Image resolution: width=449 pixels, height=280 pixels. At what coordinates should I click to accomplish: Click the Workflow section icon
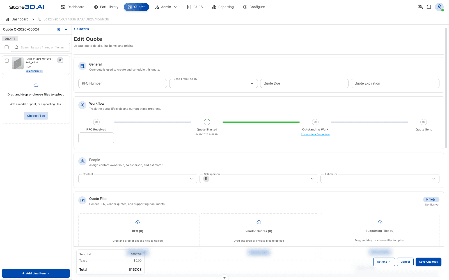click(x=83, y=105)
